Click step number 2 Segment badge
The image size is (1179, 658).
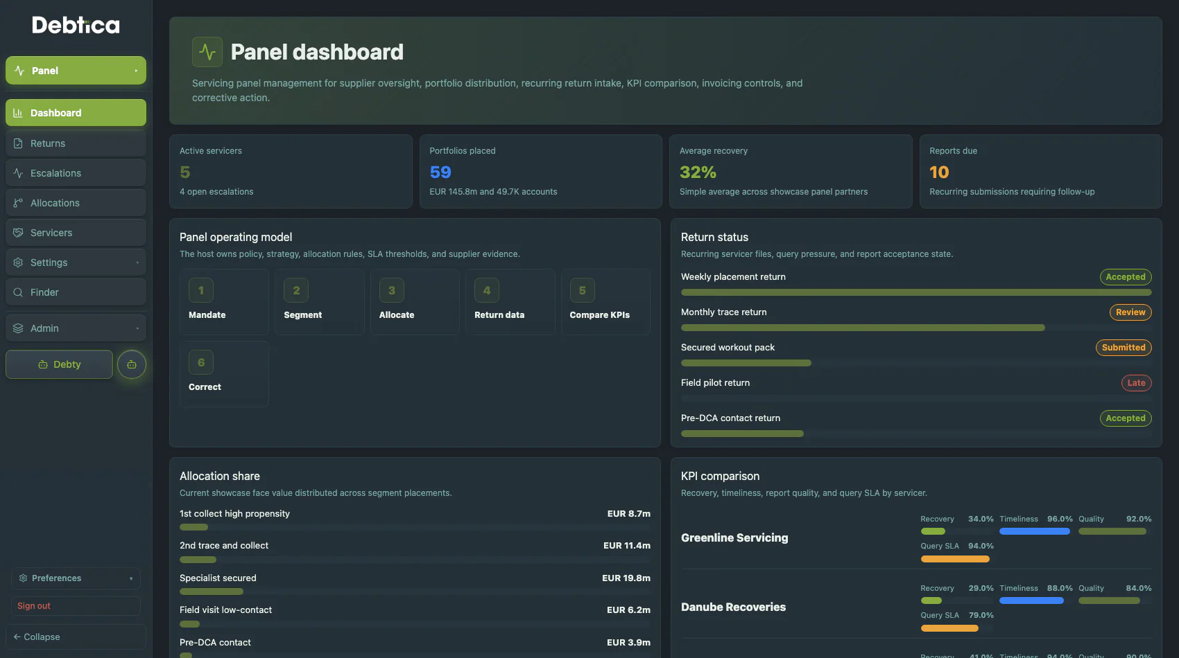pyautogui.click(x=296, y=290)
